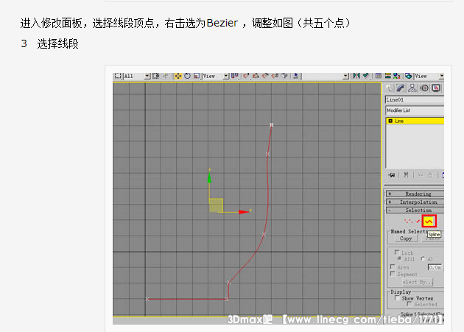Select the Line entry in modifier stack

415,121
